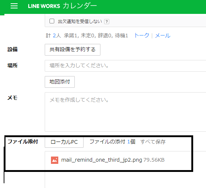
Task: Click the red image file icon
Action: (x=55, y=160)
